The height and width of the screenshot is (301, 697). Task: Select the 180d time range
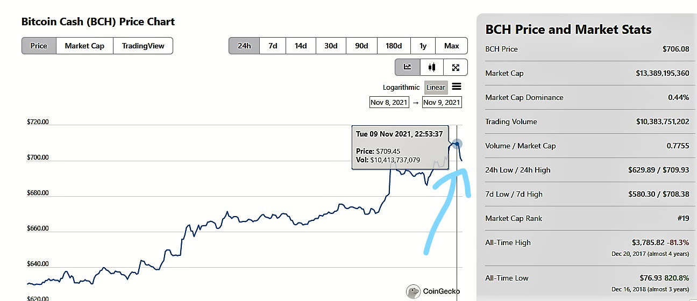click(394, 46)
